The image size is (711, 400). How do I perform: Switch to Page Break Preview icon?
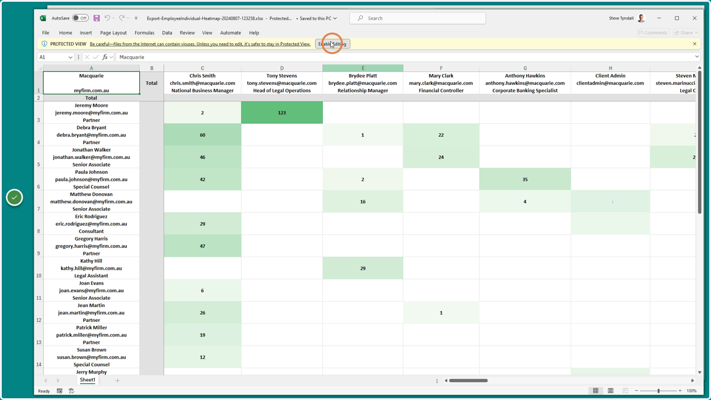pos(625,391)
